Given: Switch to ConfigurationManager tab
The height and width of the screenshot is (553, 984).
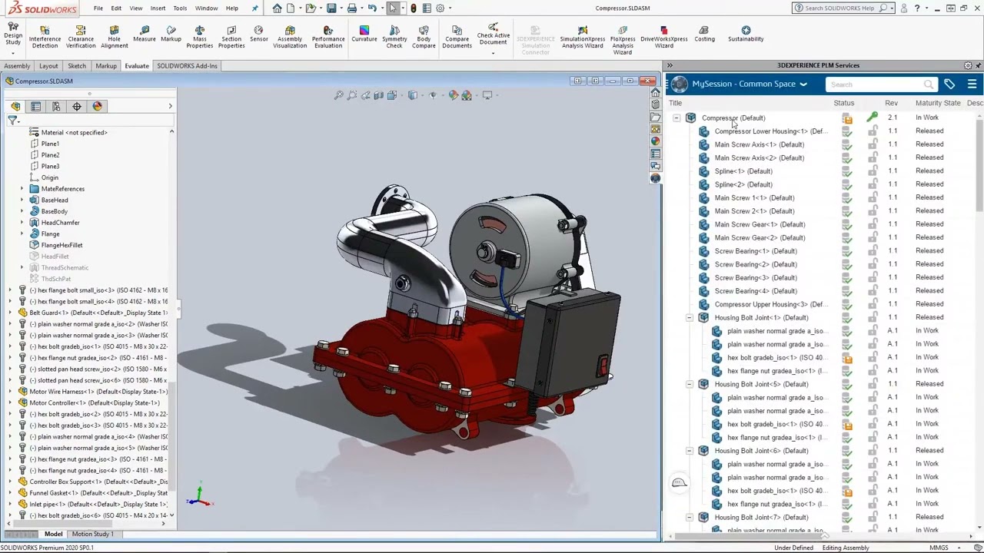Looking at the screenshot, I should [x=56, y=106].
